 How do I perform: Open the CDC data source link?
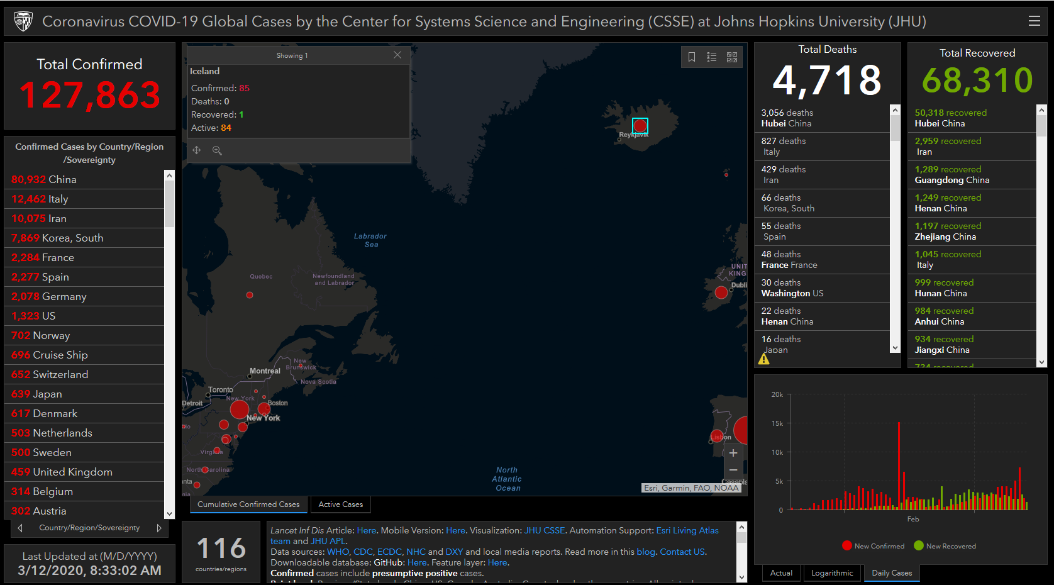click(x=363, y=552)
